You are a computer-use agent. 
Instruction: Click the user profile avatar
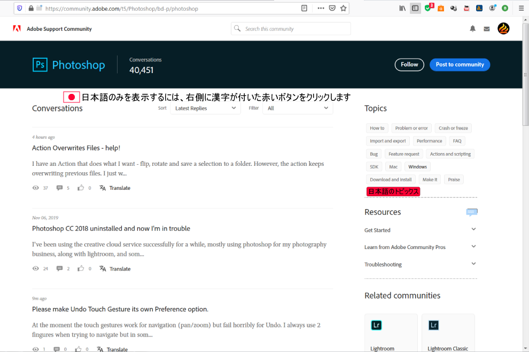[x=503, y=29]
